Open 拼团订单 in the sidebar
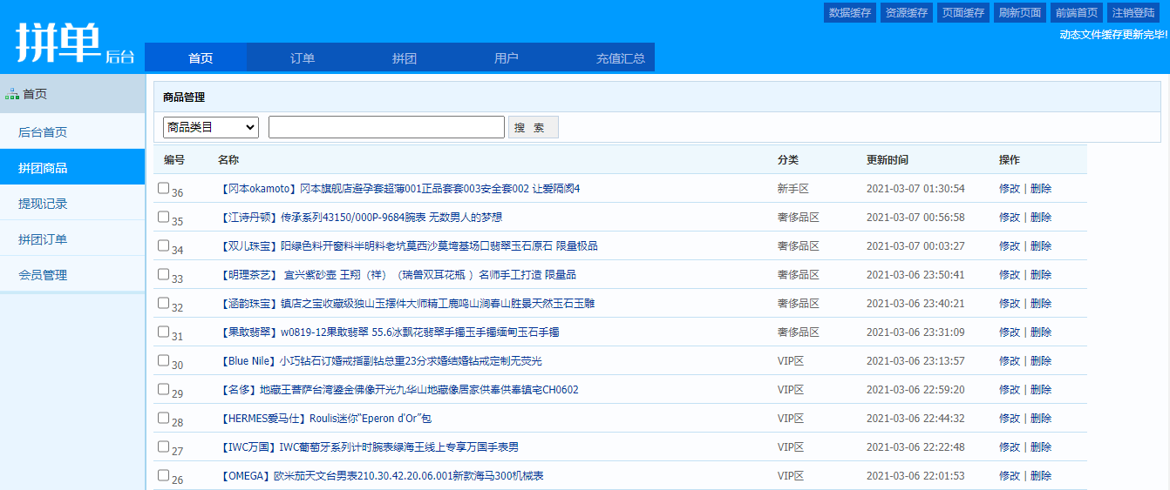The image size is (1170, 490). point(43,239)
